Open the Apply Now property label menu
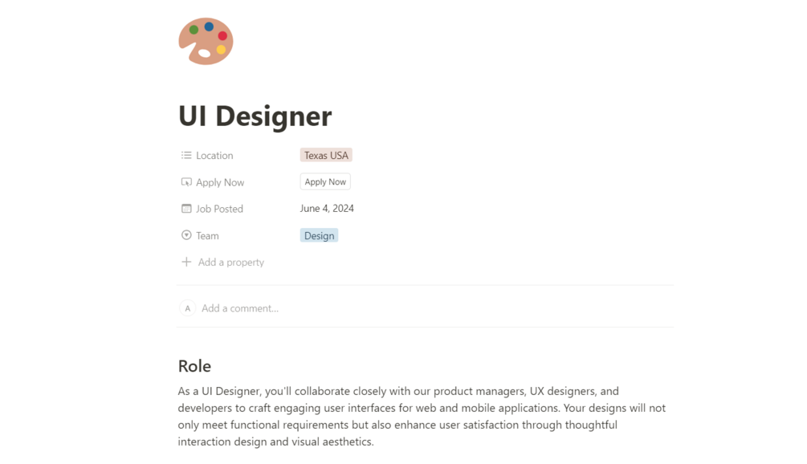The width and height of the screenshot is (807, 464). click(220, 182)
